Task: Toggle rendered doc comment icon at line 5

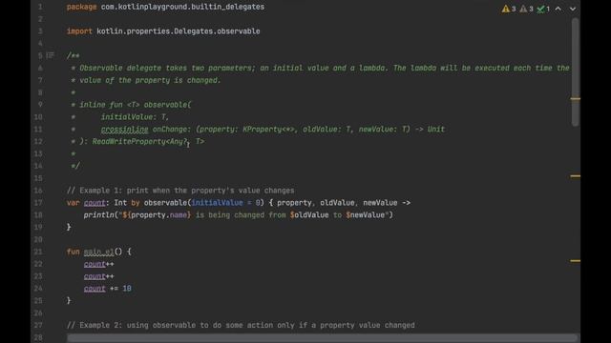Action: (x=51, y=55)
